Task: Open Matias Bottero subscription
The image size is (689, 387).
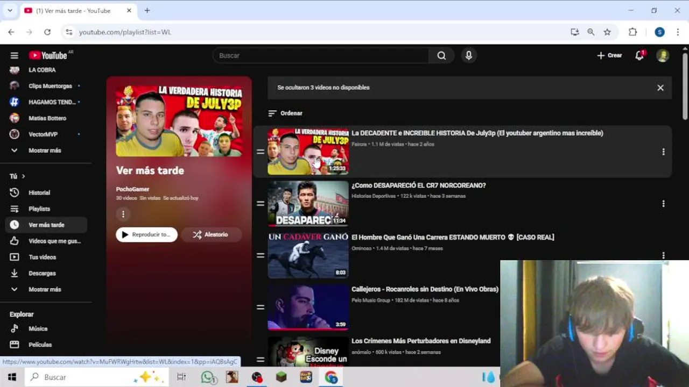Action: [46, 118]
